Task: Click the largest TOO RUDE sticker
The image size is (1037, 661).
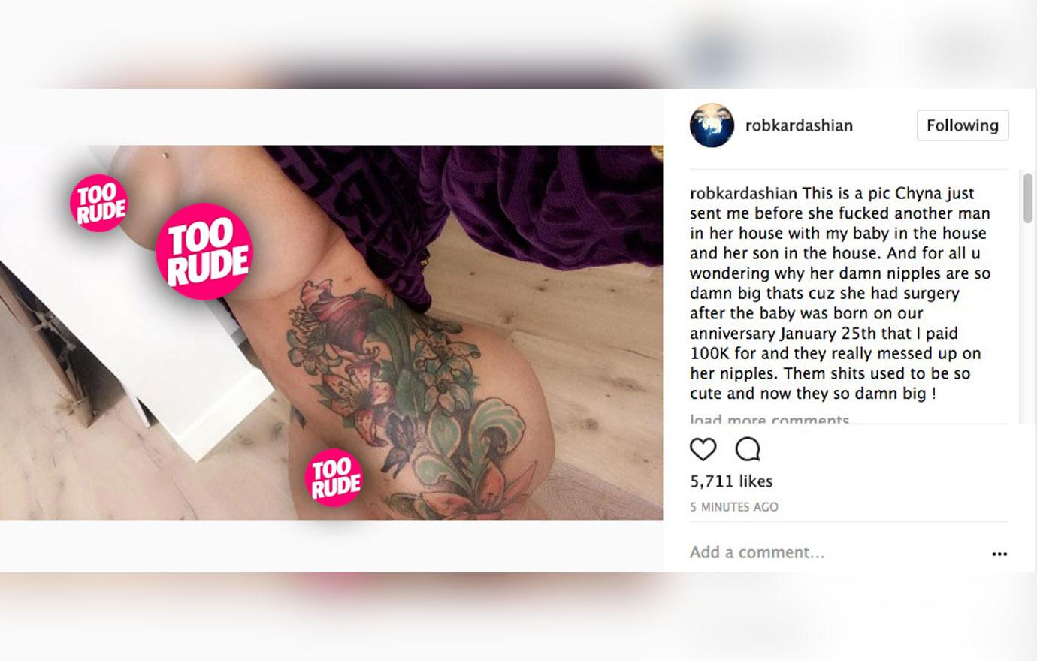Action: coord(204,252)
